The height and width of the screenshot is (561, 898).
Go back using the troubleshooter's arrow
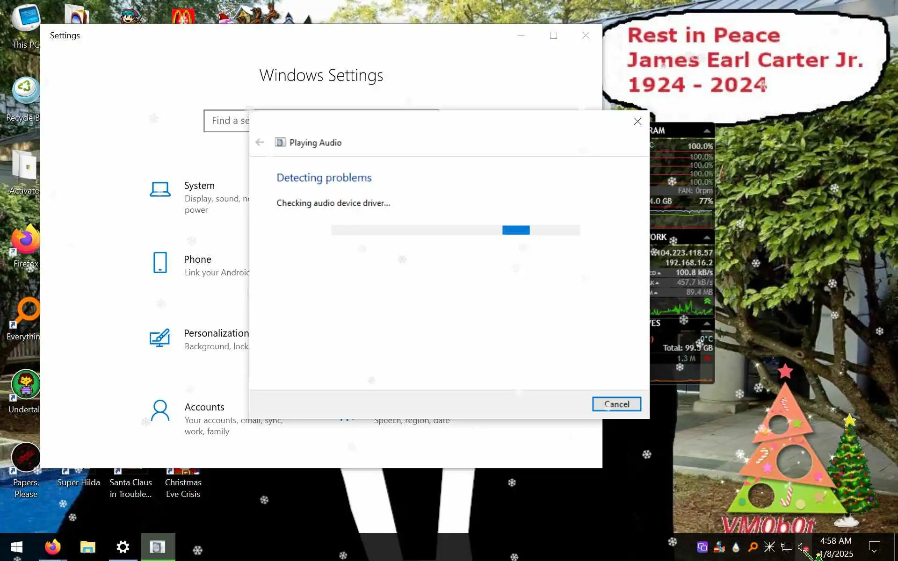(x=260, y=143)
